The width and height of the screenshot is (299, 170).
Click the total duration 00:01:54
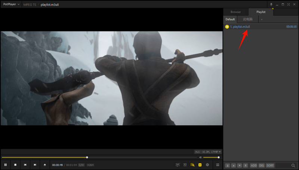point(71,165)
